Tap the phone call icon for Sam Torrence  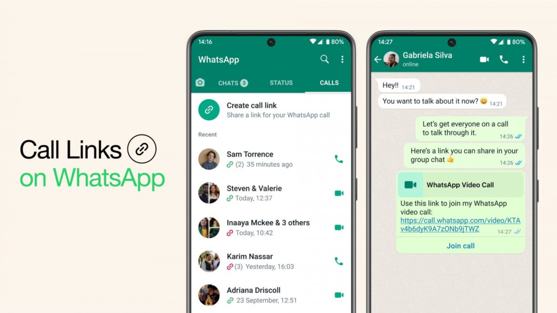coord(338,159)
